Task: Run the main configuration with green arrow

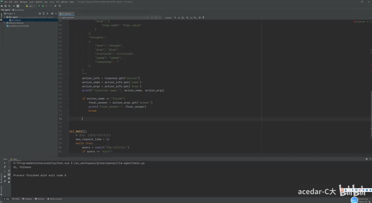Action: [39, 6]
